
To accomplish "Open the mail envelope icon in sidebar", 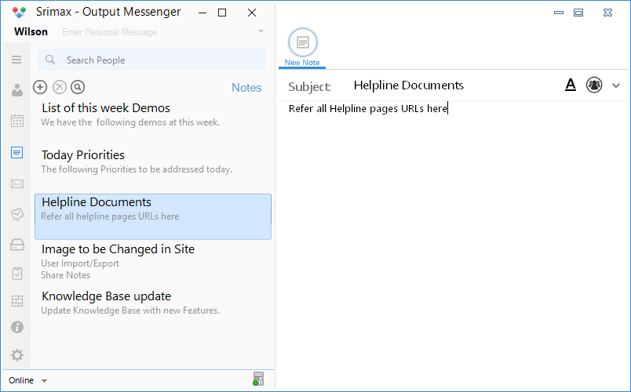I will pyautogui.click(x=17, y=183).
